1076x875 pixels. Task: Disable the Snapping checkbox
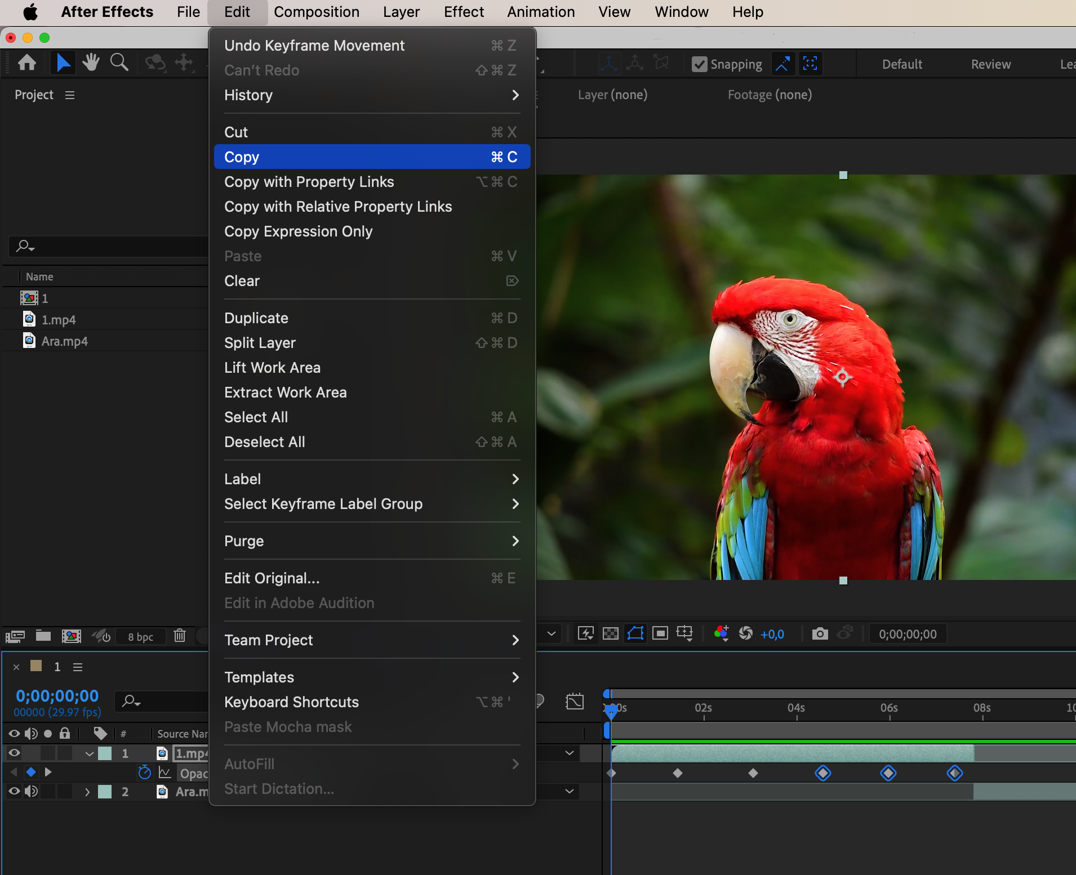(x=699, y=64)
